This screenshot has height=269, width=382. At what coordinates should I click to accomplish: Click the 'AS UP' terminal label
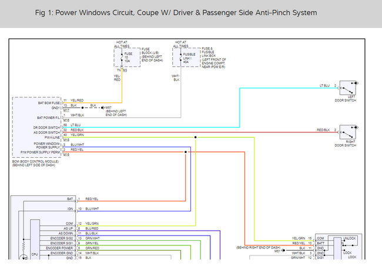[x=68, y=228]
